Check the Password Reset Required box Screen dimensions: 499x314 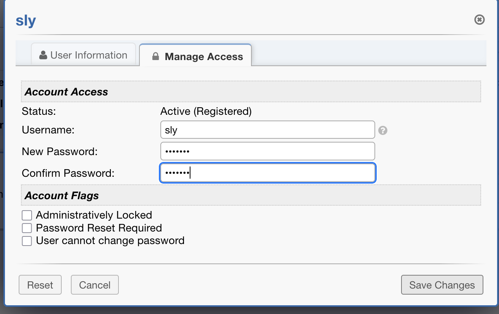(x=27, y=228)
